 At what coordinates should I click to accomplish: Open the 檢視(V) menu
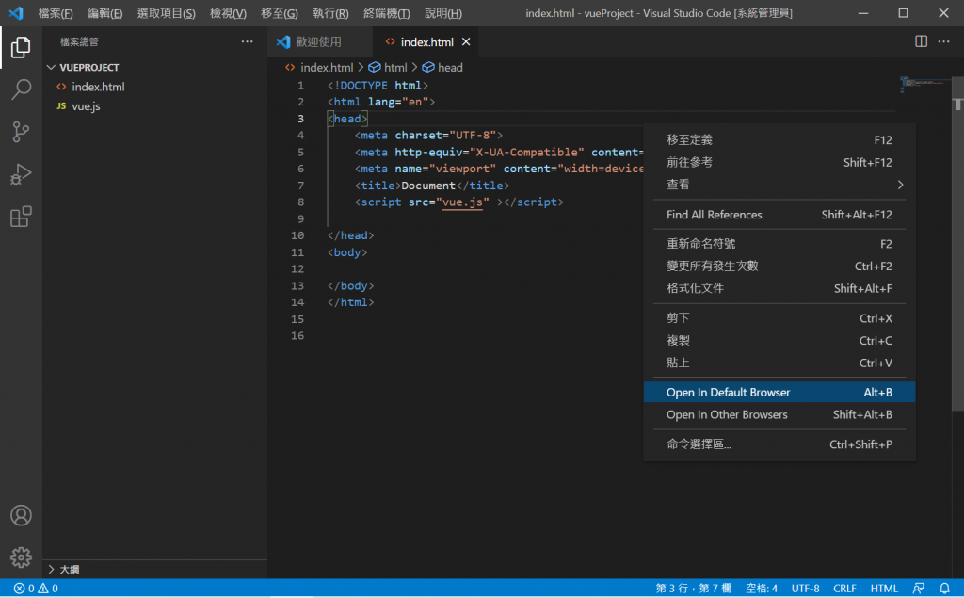pos(228,13)
